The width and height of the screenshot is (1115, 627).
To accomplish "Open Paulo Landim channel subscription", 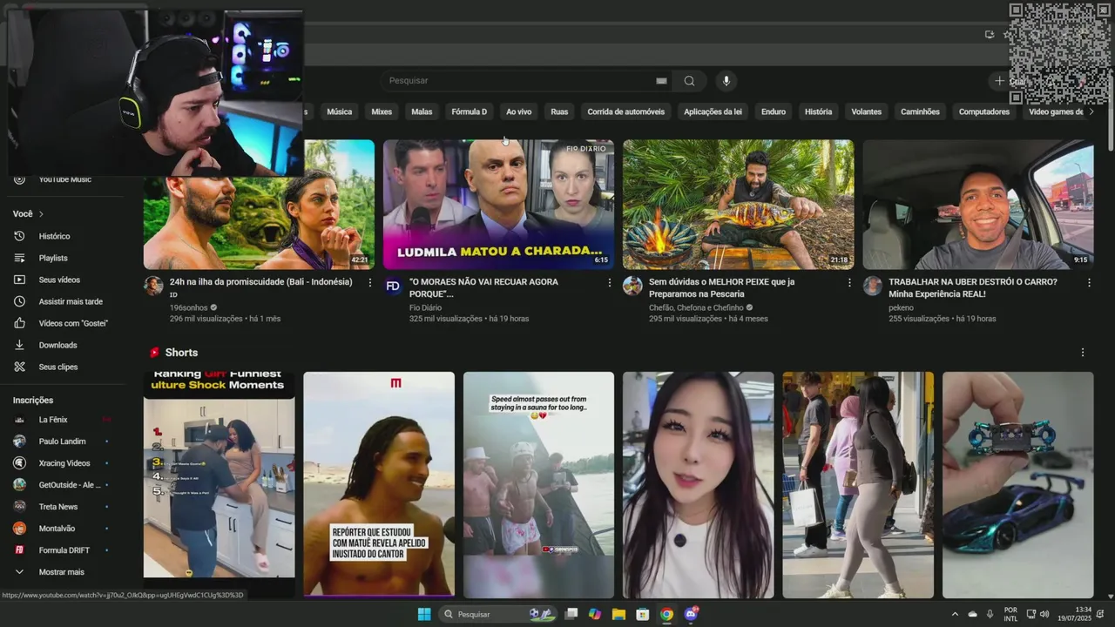I will click(x=62, y=442).
